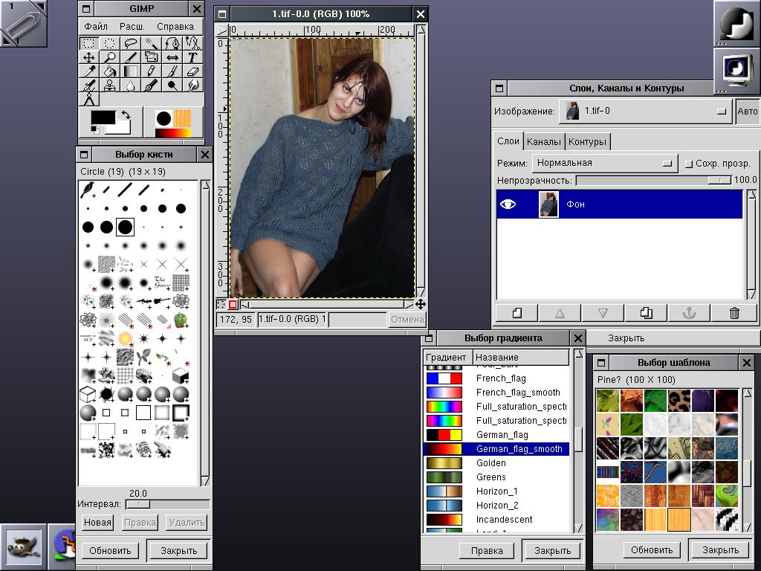Toggle the quick mask button in image window

coord(233,304)
